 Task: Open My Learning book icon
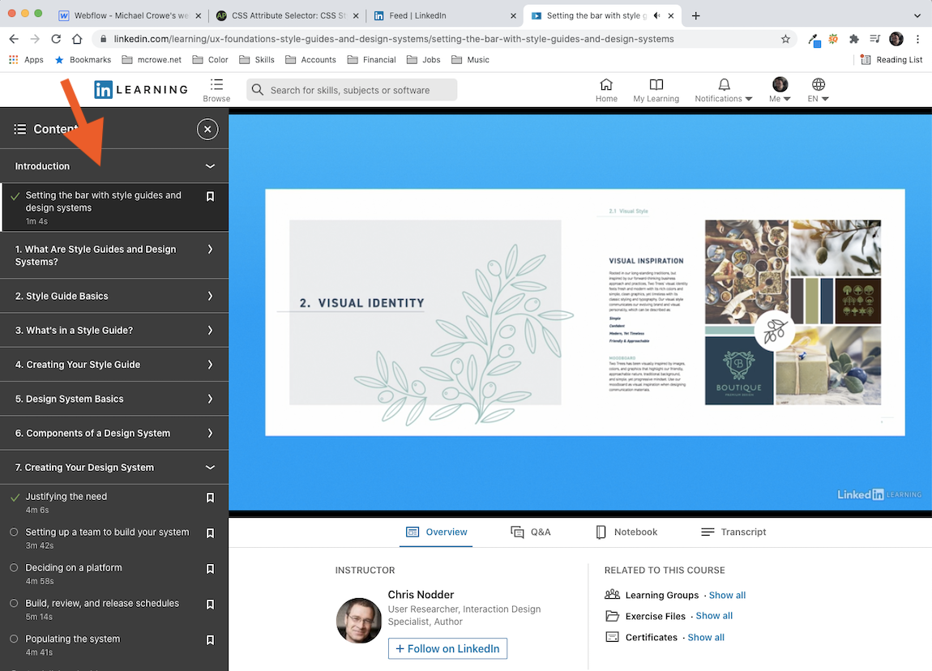point(656,84)
